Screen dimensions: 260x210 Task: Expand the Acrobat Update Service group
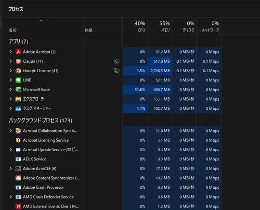tap(11, 150)
